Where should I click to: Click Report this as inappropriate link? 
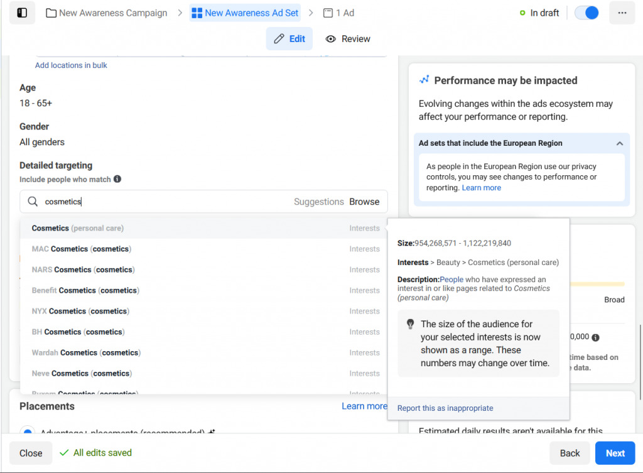445,408
